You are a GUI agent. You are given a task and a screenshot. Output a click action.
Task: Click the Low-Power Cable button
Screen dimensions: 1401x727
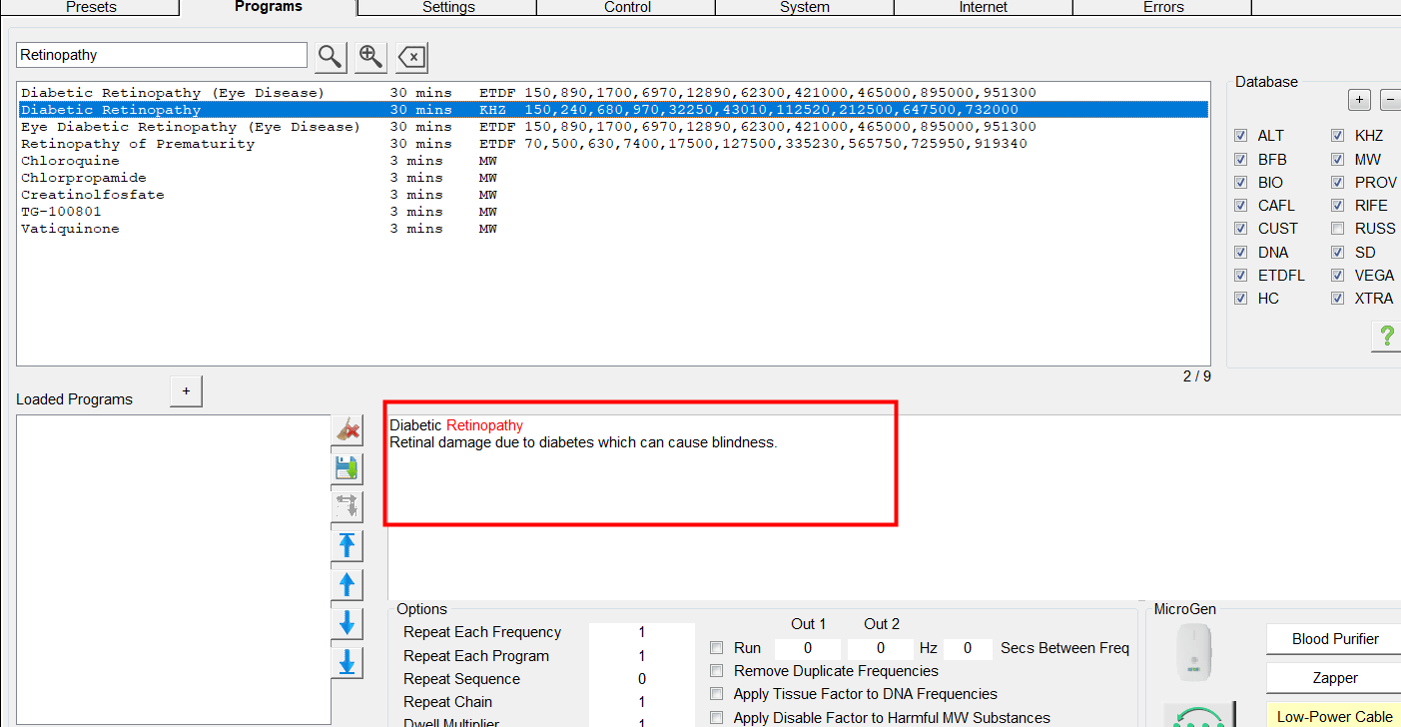(x=1335, y=716)
